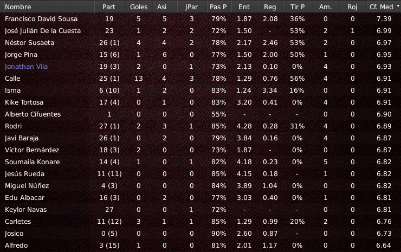
Task: Click the Part column header
Action: [110, 7]
